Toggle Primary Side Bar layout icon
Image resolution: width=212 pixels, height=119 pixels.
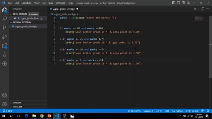(174, 3)
